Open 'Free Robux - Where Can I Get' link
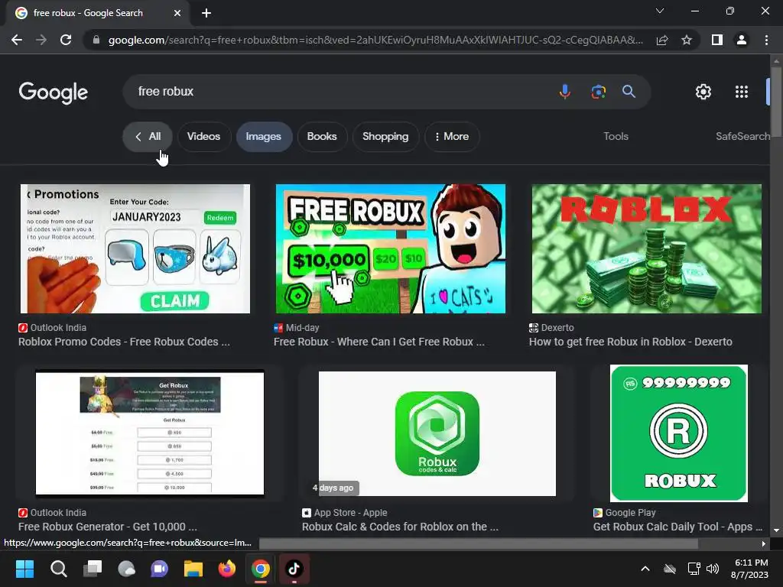This screenshot has width=783, height=587. click(x=379, y=342)
